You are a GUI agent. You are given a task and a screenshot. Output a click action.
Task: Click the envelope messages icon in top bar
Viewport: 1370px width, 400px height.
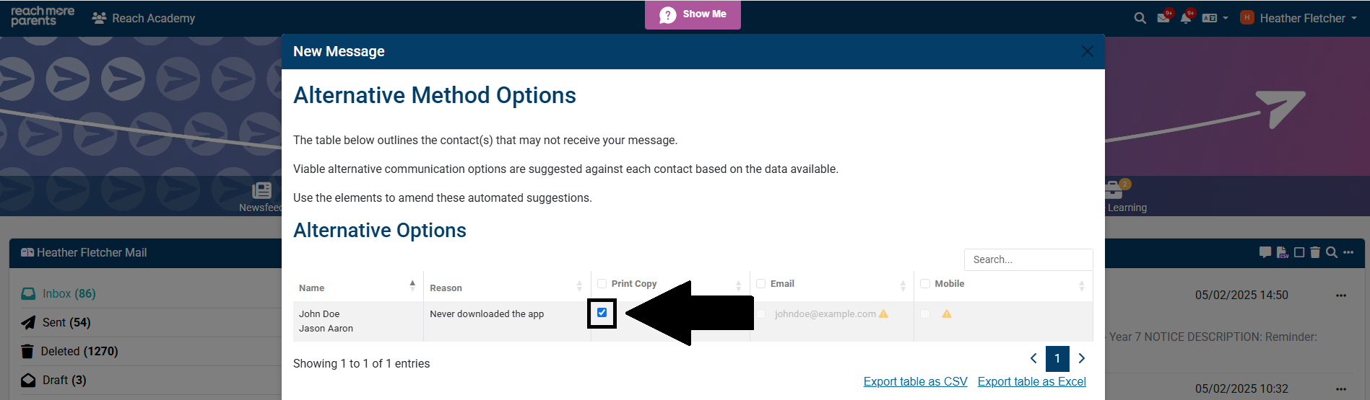tap(1163, 18)
